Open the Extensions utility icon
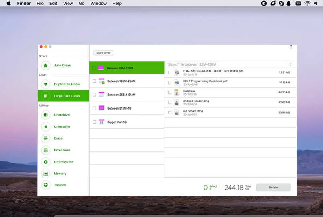The image size is (323, 217). [46, 150]
